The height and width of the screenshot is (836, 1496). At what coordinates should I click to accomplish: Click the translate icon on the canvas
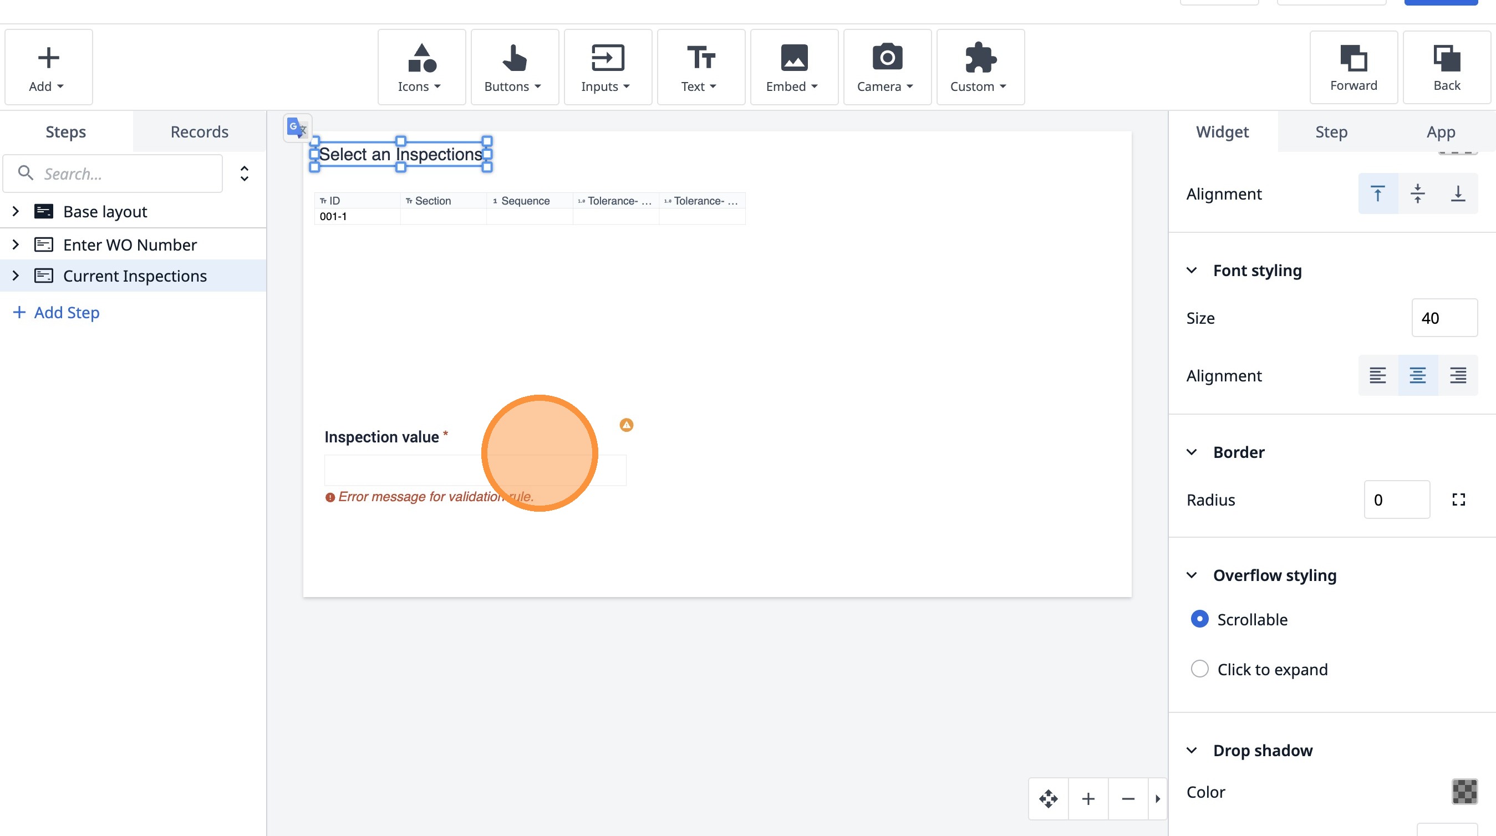point(297,127)
